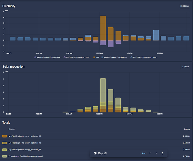The width and height of the screenshot is (193, 161).
Task: Click the energy_returned_l3 color swatch
Action: 5,136
